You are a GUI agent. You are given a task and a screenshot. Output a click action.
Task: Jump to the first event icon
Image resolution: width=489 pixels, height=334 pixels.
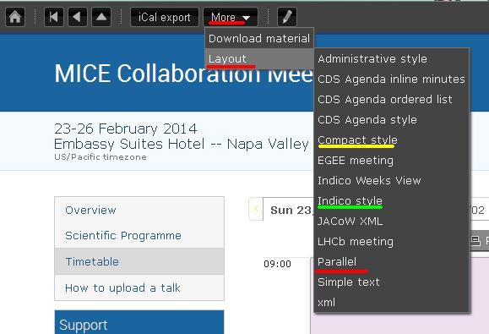(54, 17)
